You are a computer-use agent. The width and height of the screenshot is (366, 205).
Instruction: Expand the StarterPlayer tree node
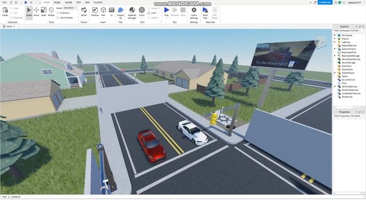point(335,73)
